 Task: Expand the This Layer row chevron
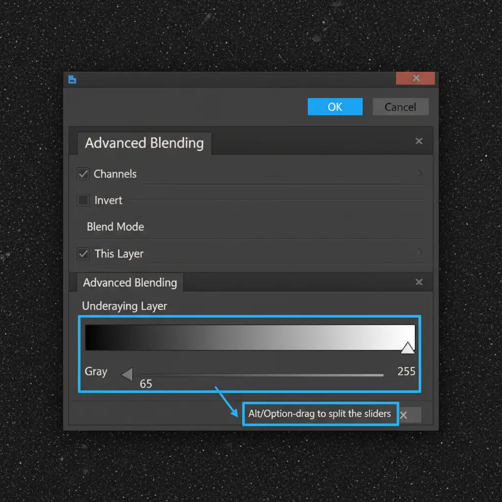point(419,253)
